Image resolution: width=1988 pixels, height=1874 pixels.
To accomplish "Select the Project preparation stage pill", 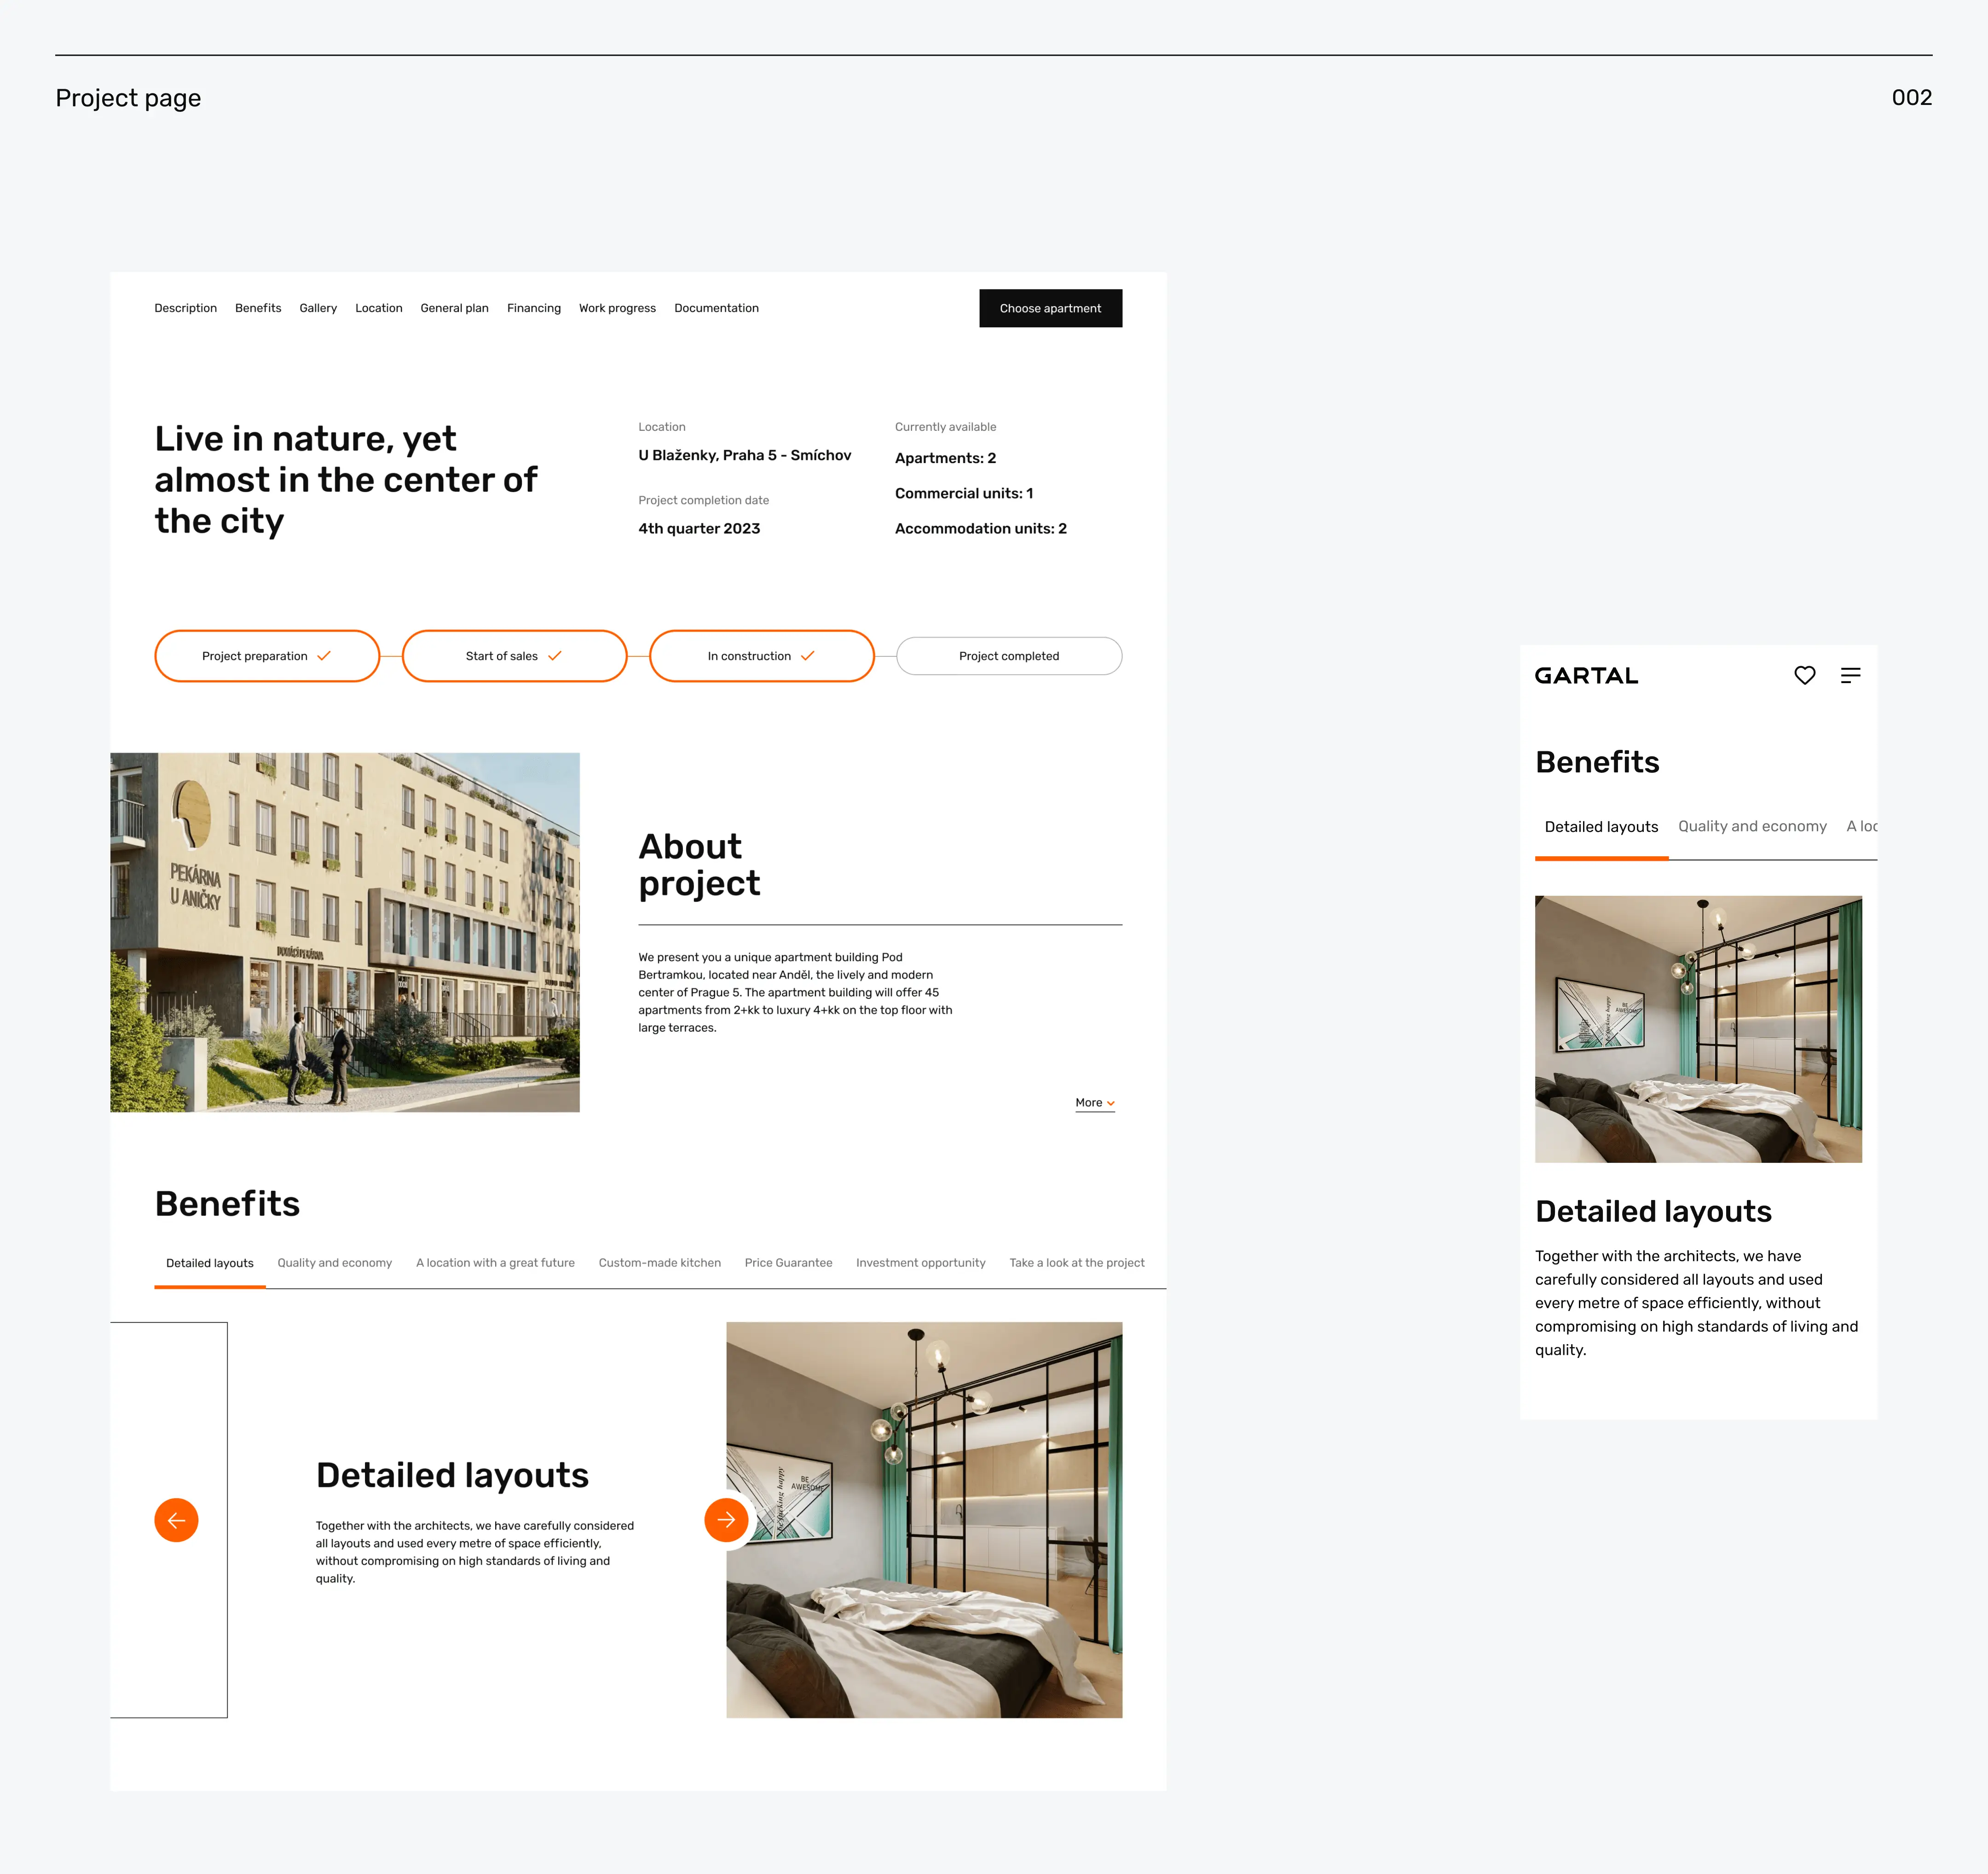I will click(266, 656).
